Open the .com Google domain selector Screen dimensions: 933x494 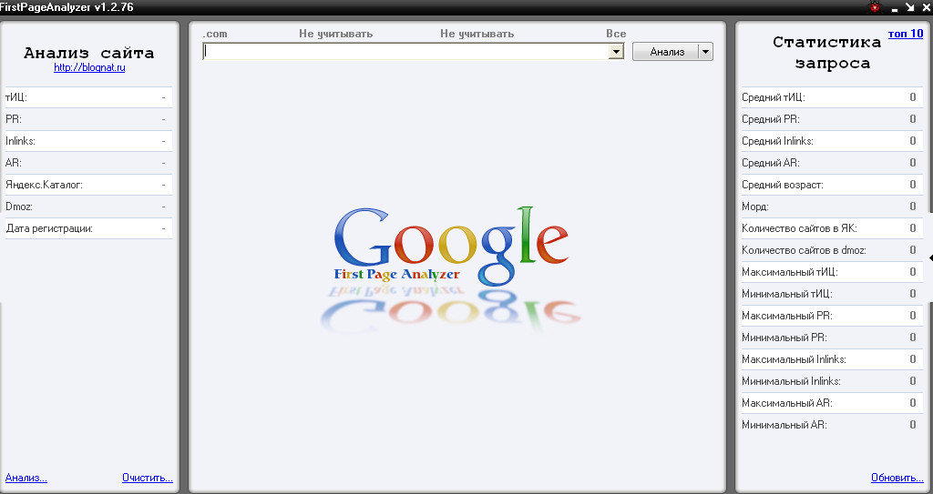click(215, 34)
